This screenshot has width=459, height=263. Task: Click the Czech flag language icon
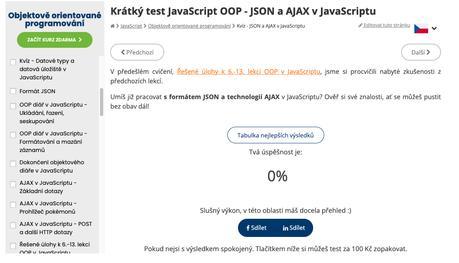(421, 28)
